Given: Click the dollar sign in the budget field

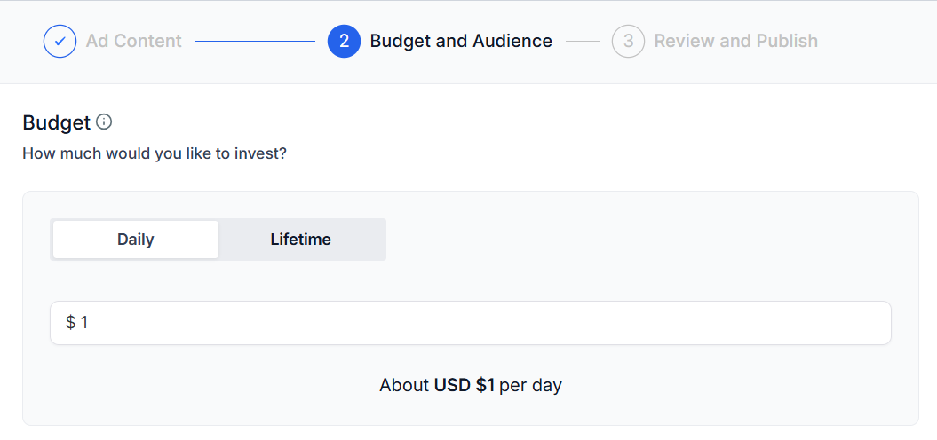Looking at the screenshot, I should pos(70,323).
